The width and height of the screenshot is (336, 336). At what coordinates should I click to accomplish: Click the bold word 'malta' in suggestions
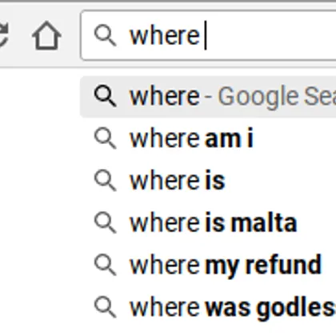point(263,222)
